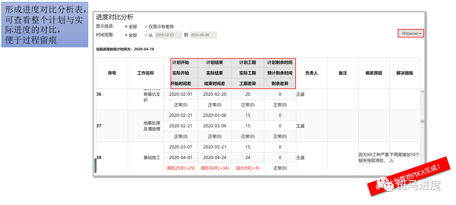
Task: Click task name 基础施工
Action: click(152, 158)
